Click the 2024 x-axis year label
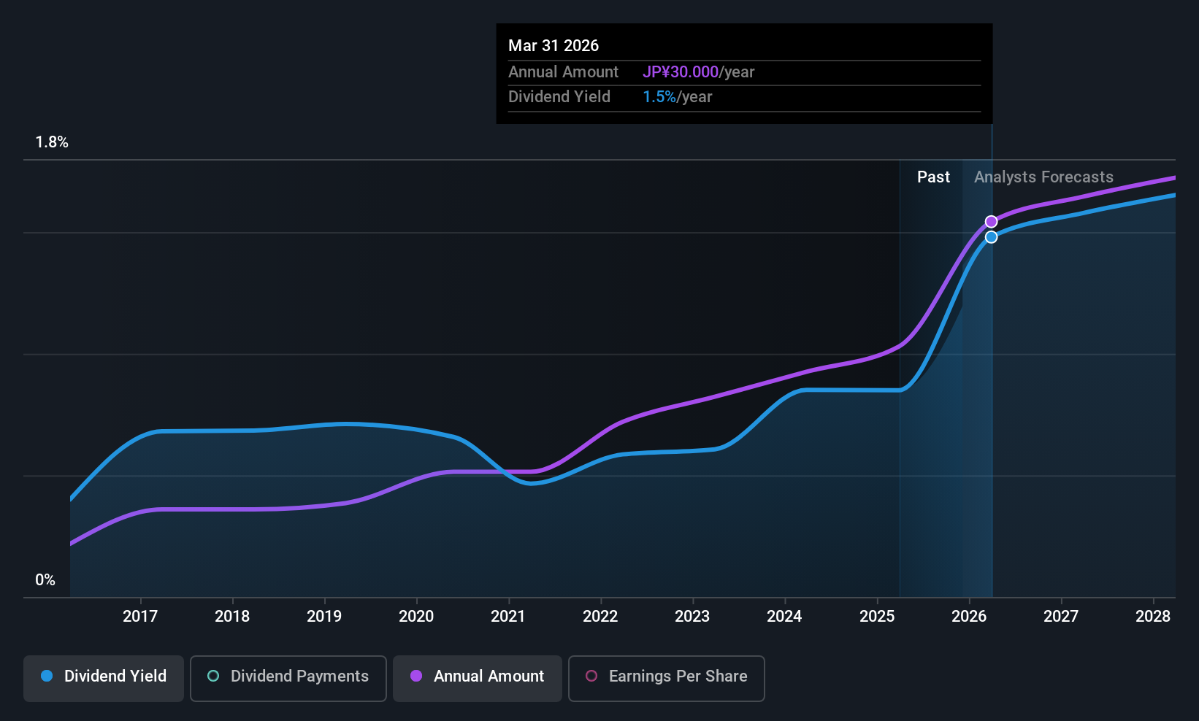The image size is (1199, 721). pos(784,617)
